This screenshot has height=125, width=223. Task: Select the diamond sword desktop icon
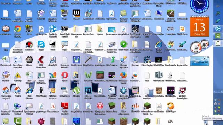click(182, 44)
